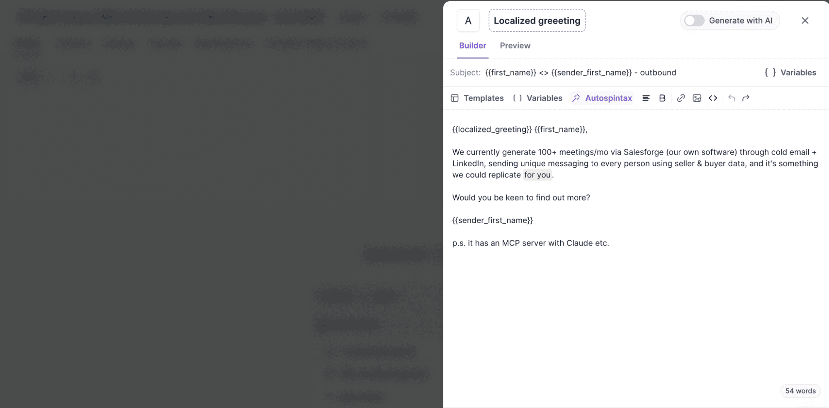The height and width of the screenshot is (408, 829).
Task: Insert an image with the picture icon
Action: pos(697,98)
